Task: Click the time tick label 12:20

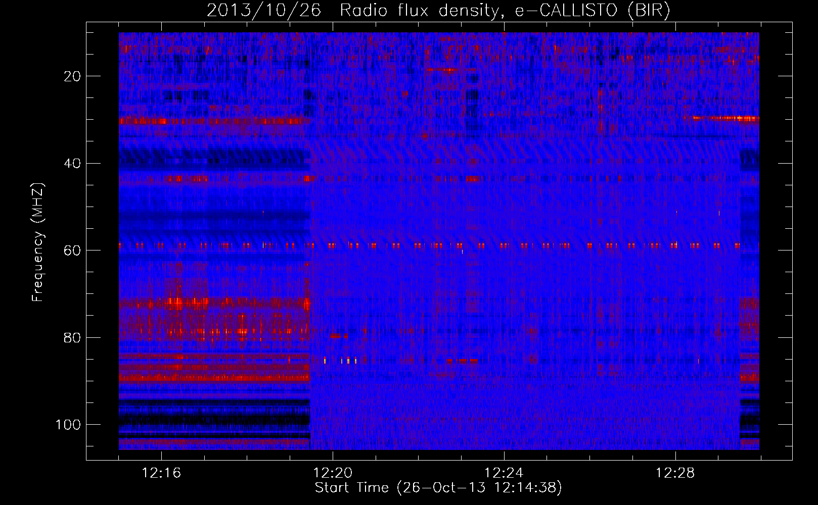Action: (x=333, y=473)
